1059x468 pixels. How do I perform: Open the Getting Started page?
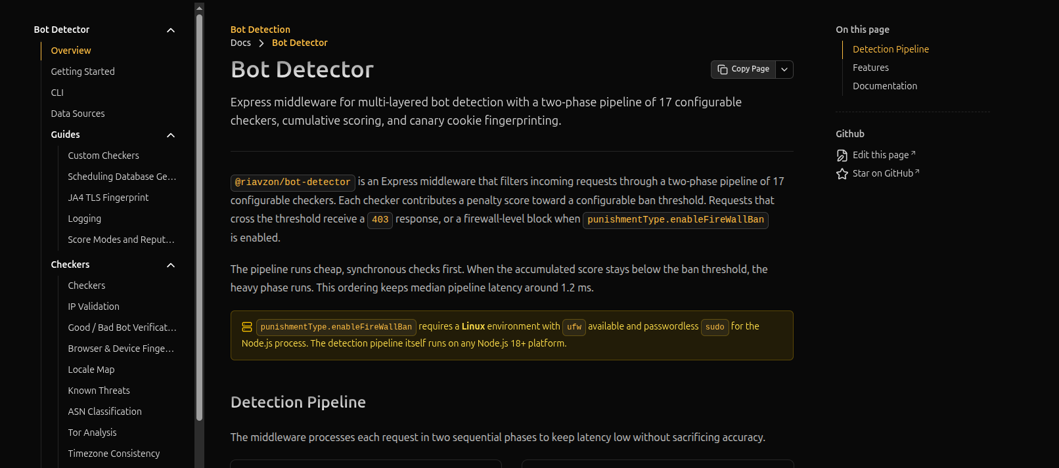[83, 72]
